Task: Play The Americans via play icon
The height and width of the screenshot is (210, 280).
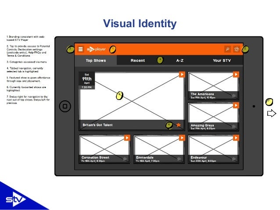Action: [236, 75]
